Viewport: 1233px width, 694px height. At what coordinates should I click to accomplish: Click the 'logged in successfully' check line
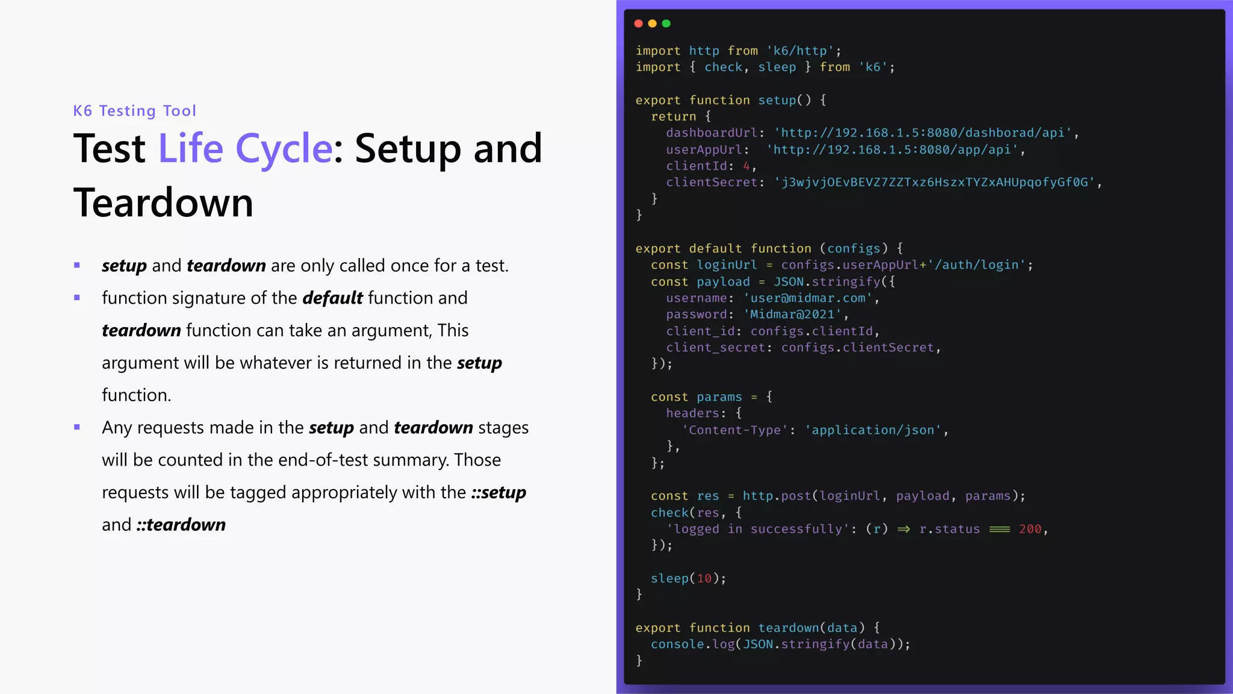tap(857, 529)
